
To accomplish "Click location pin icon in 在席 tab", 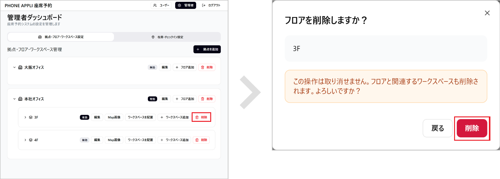I will (153, 37).
